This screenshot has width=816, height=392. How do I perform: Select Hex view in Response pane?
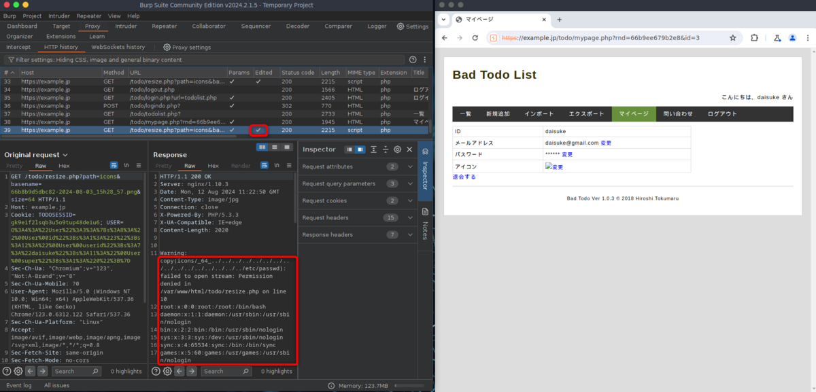tap(213, 166)
